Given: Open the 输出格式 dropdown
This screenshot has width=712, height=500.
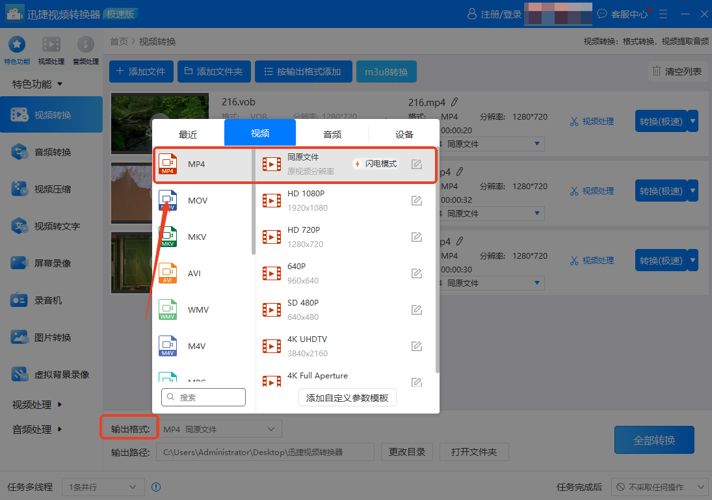Looking at the screenshot, I should 220,429.
